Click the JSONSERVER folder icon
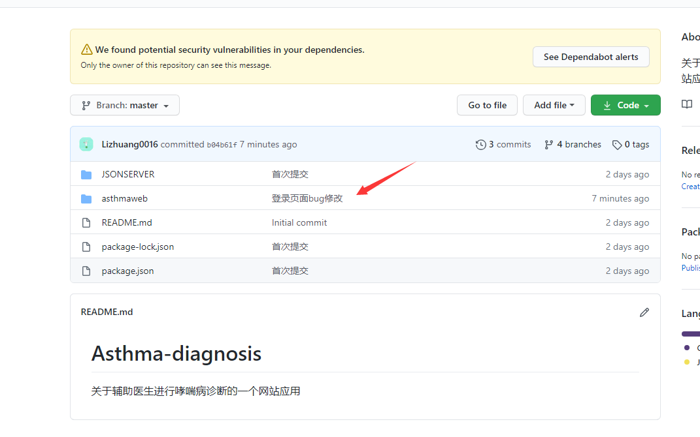The width and height of the screenshot is (700, 437). [x=86, y=175]
